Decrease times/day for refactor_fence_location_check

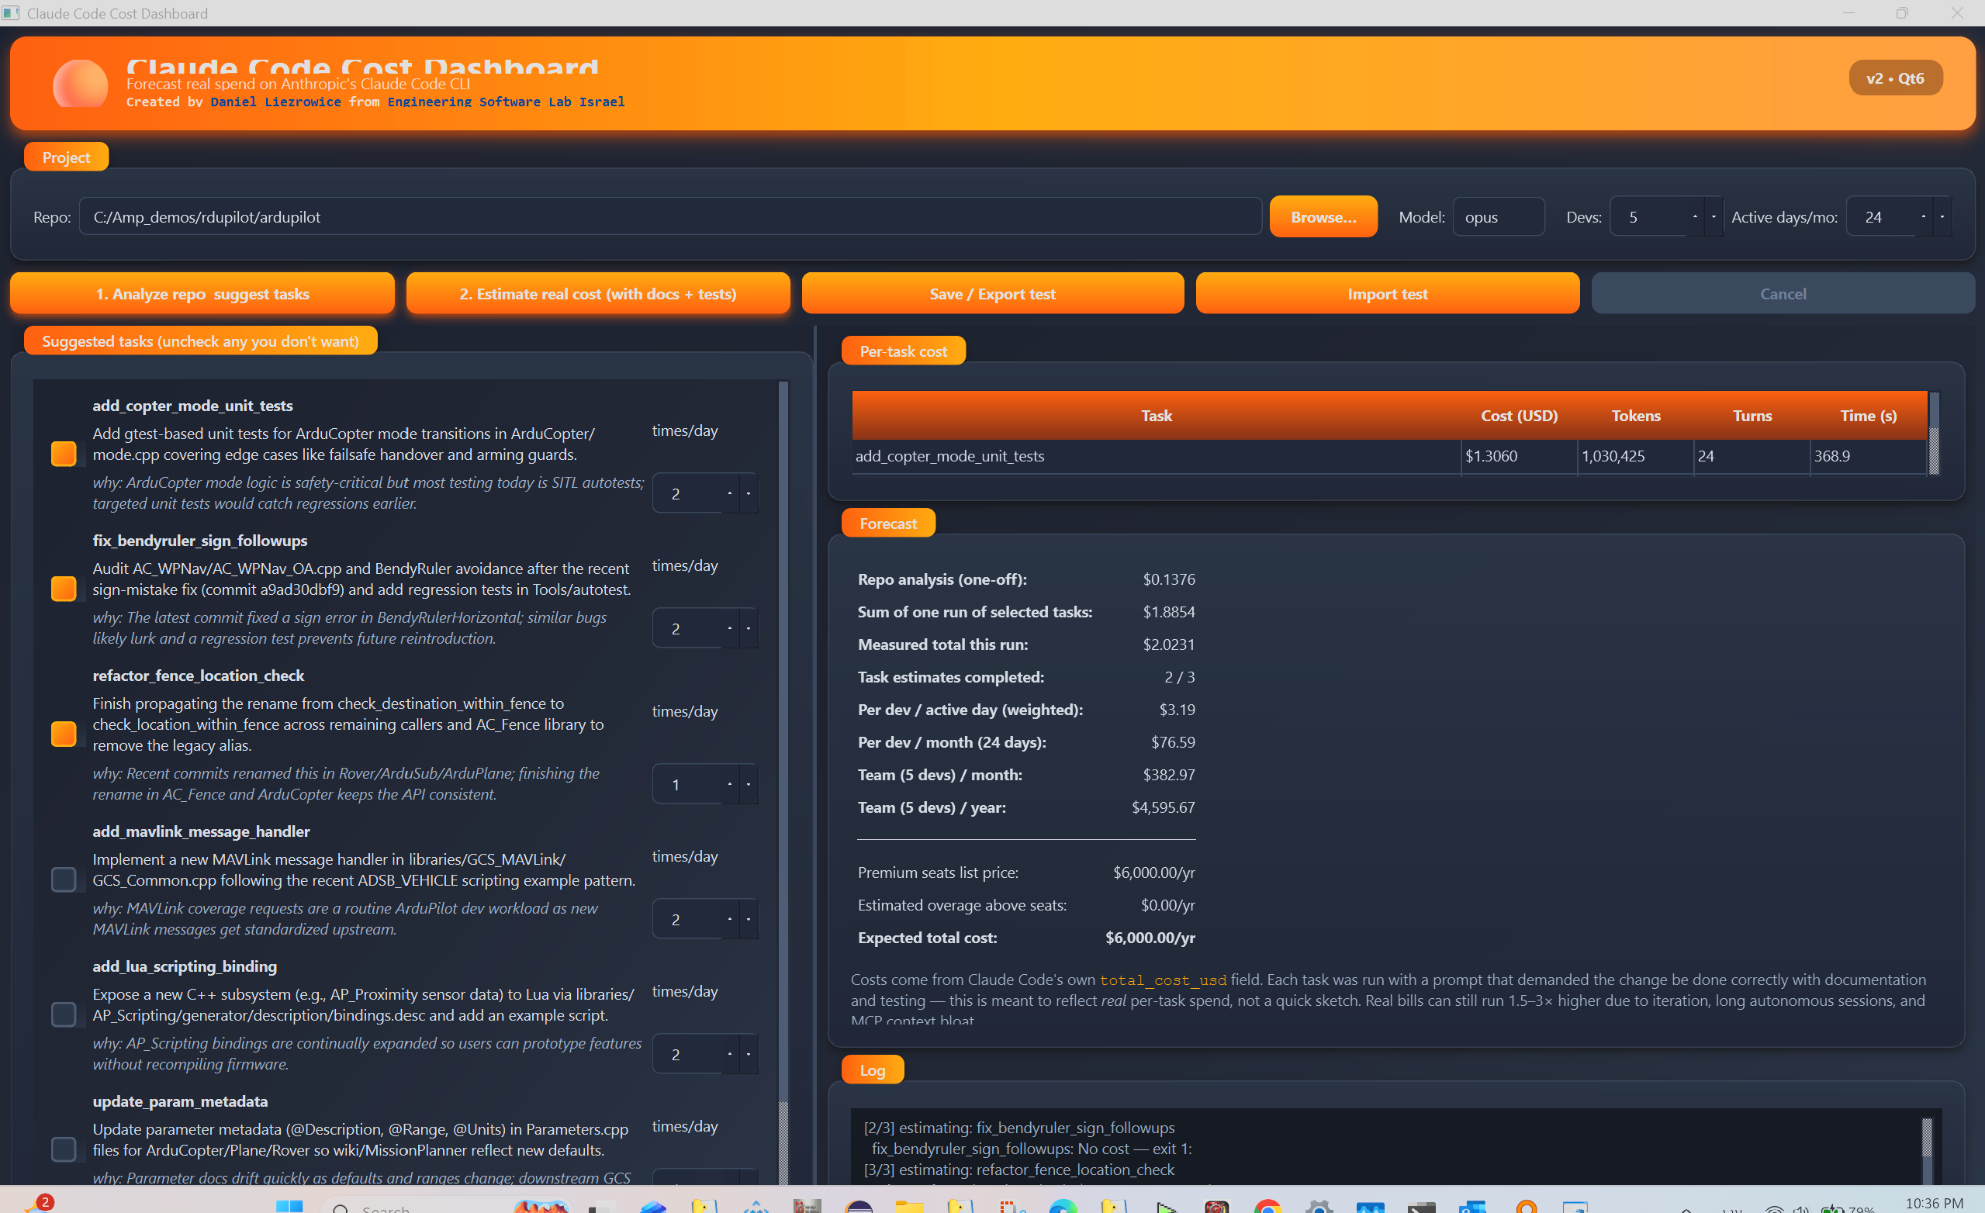point(749,783)
